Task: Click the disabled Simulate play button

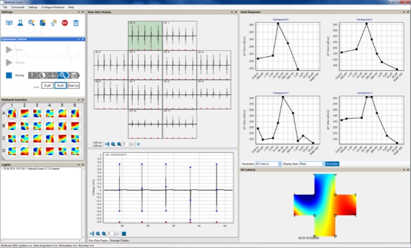Action: coord(10,62)
